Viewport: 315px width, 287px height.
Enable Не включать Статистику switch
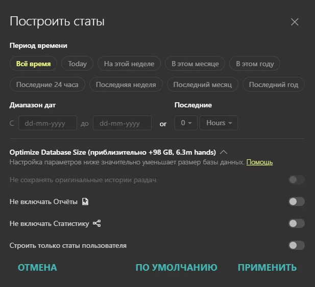pos(296,223)
